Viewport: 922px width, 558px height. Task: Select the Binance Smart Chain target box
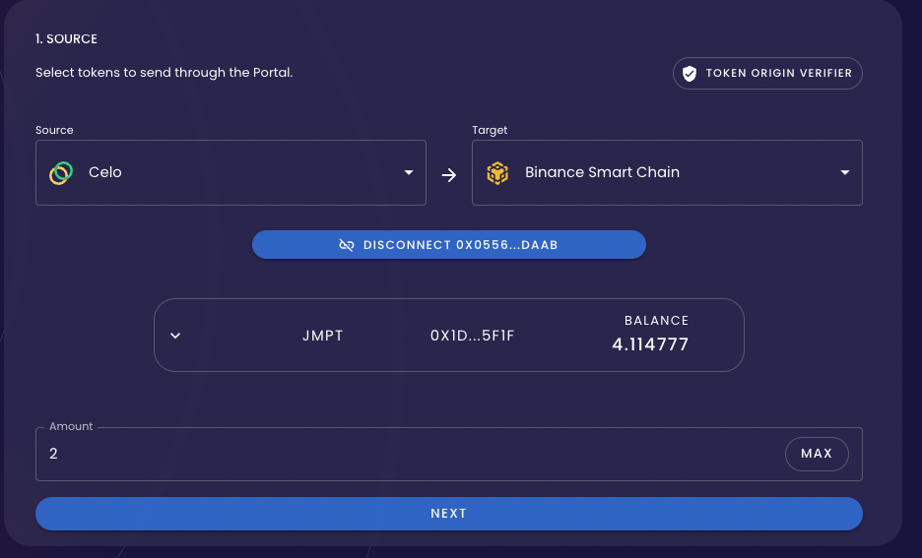click(x=668, y=172)
